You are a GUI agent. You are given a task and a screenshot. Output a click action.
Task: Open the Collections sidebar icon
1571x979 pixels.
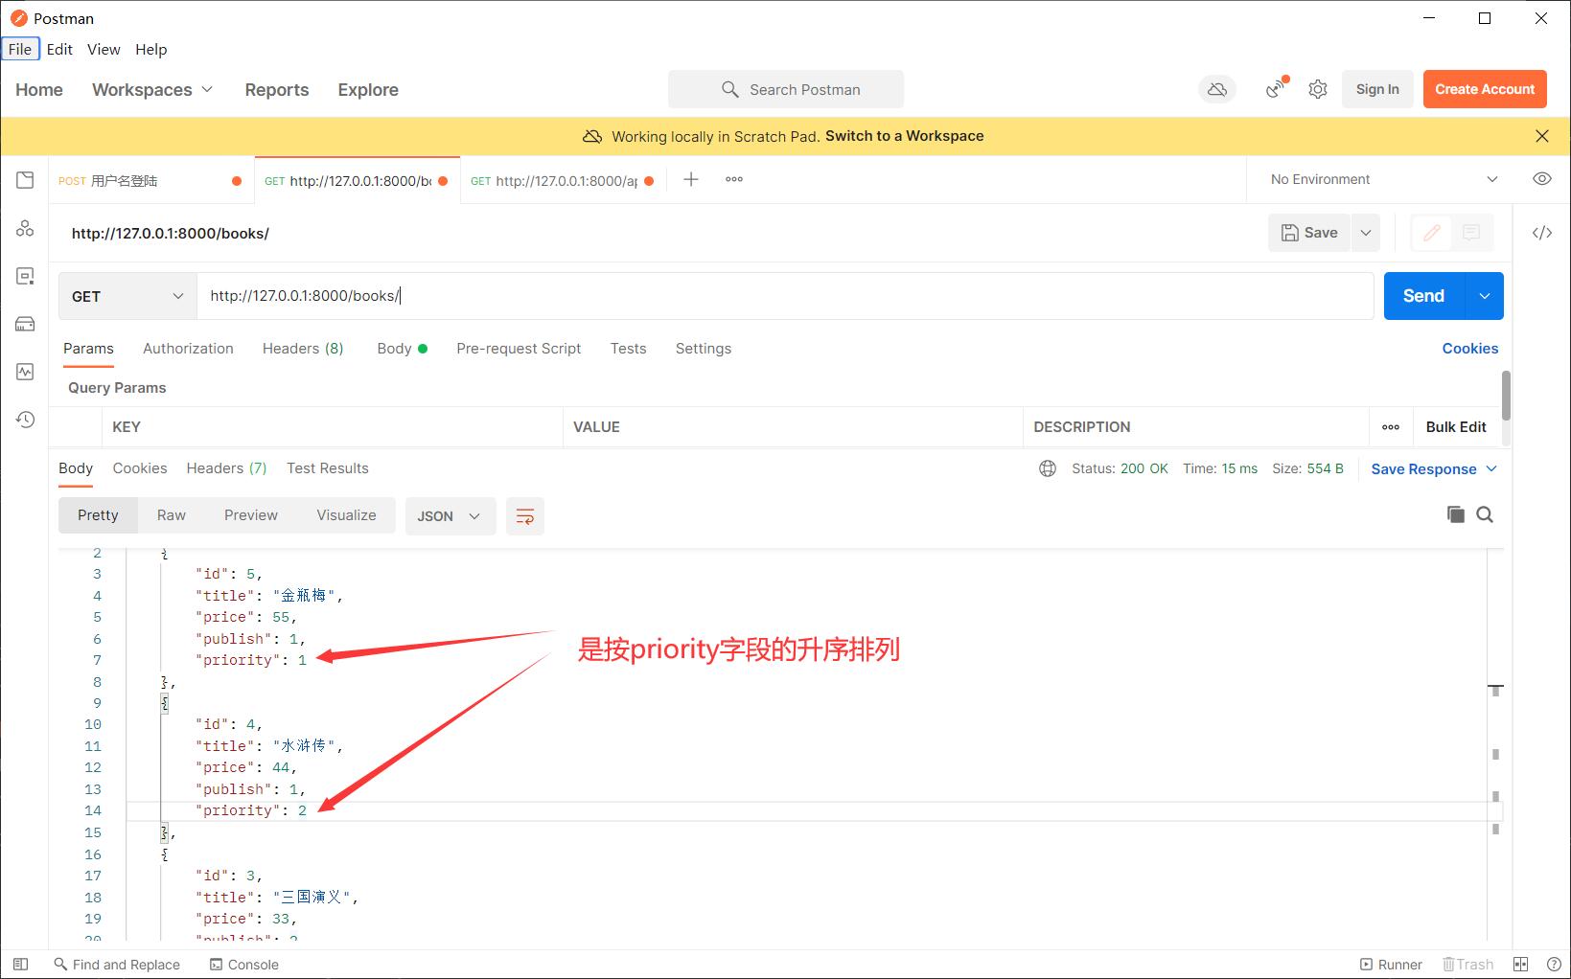[x=25, y=180]
